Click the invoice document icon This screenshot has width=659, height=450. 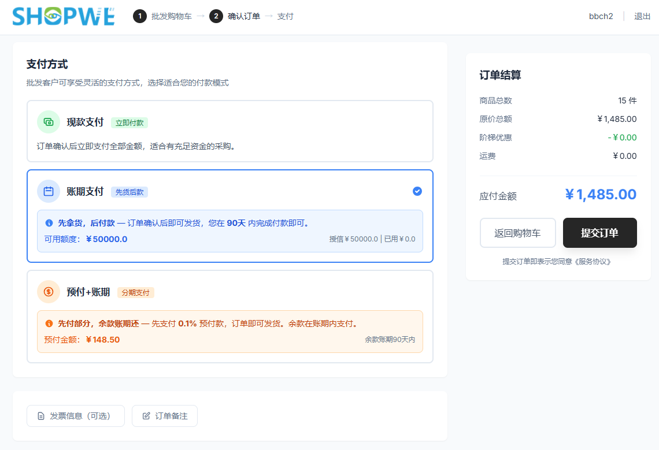[x=41, y=416]
